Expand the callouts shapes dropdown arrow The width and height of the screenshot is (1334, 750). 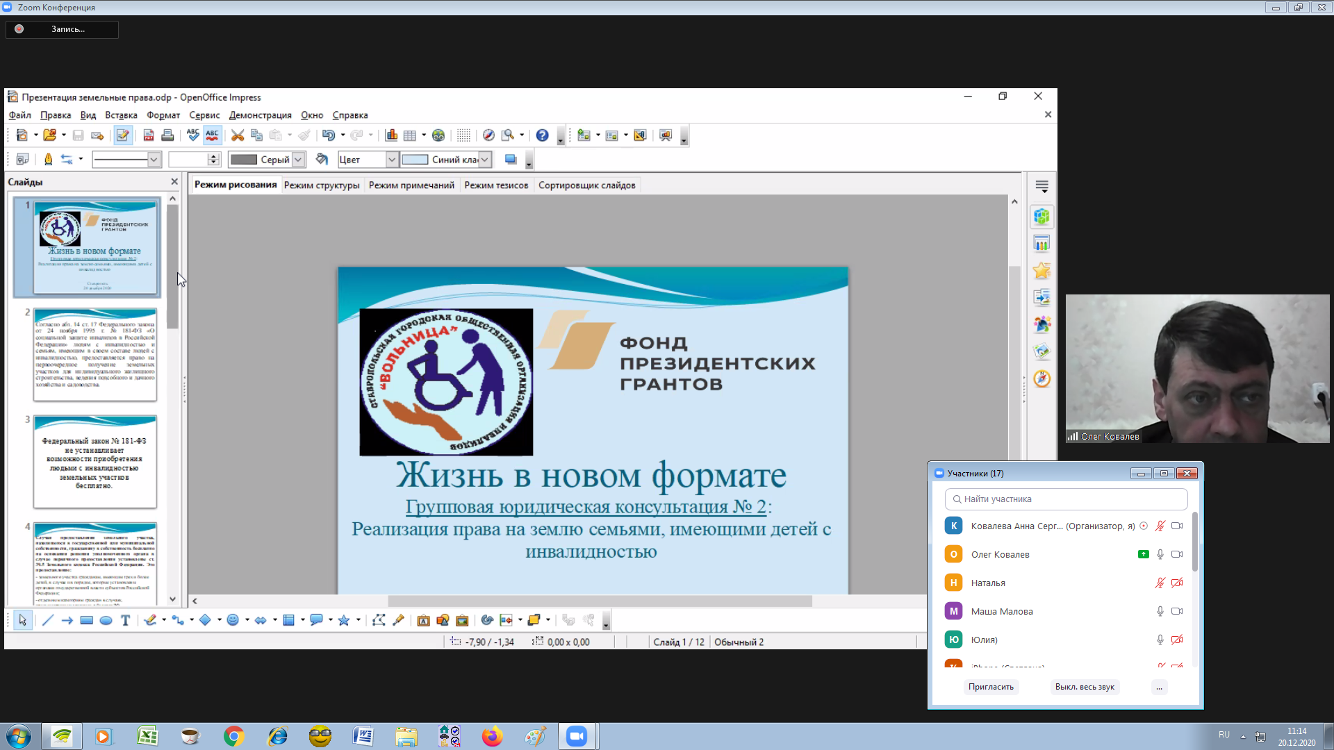pos(330,620)
